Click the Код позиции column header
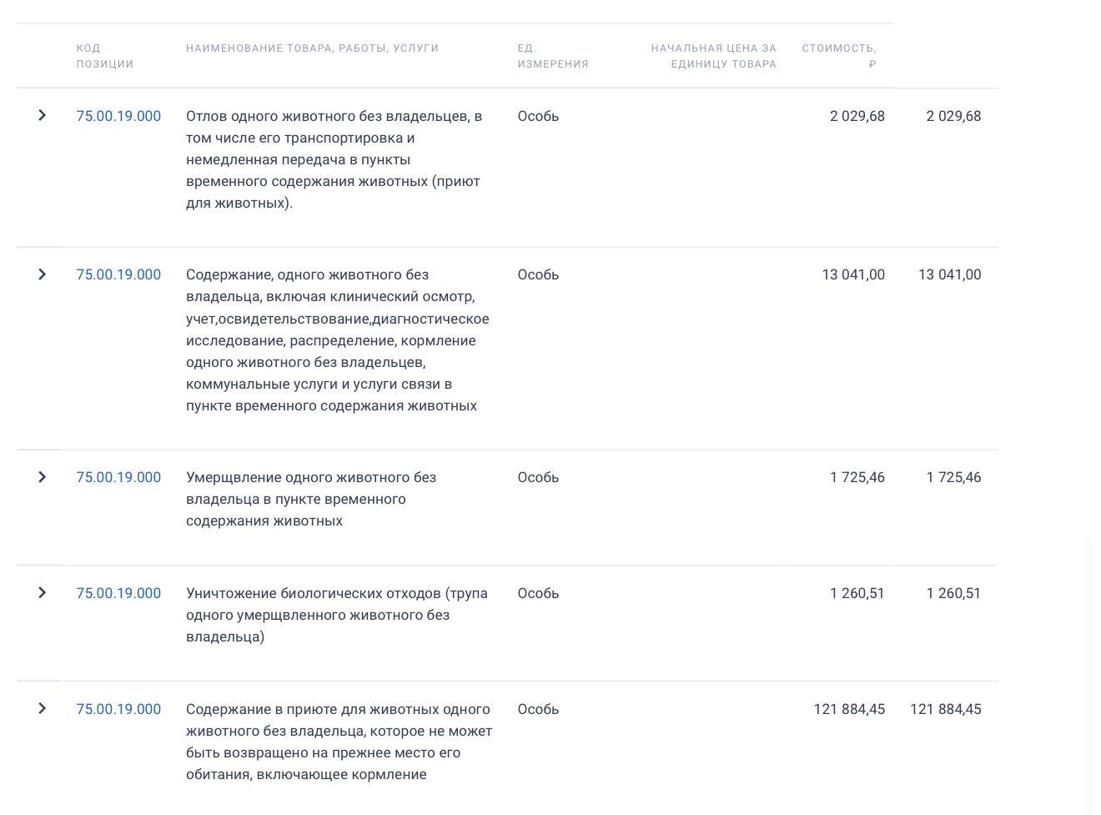 coord(104,56)
